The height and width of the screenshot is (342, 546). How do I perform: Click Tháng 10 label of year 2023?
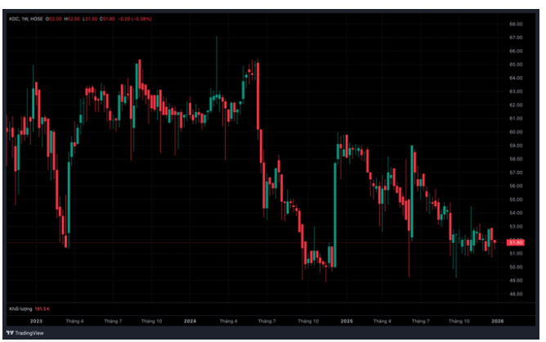tap(151, 321)
